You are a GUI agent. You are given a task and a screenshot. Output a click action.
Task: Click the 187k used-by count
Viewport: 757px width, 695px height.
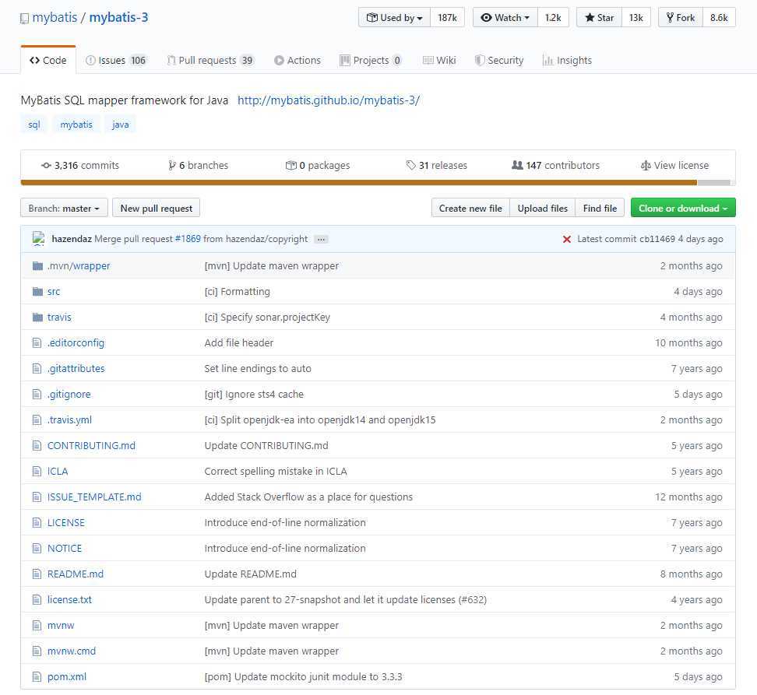click(x=448, y=18)
